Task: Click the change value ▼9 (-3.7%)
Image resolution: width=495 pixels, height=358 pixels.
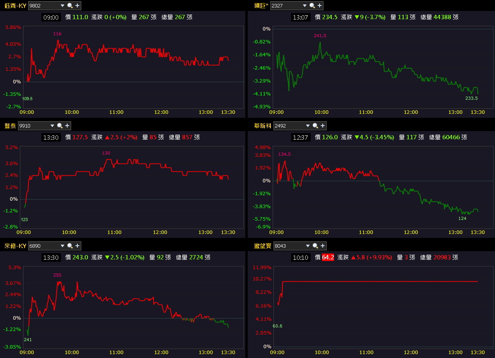Action: (370, 17)
